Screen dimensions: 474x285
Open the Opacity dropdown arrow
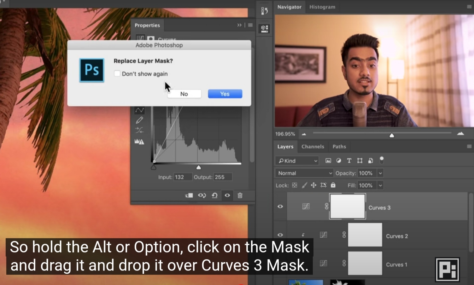tap(380, 173)
